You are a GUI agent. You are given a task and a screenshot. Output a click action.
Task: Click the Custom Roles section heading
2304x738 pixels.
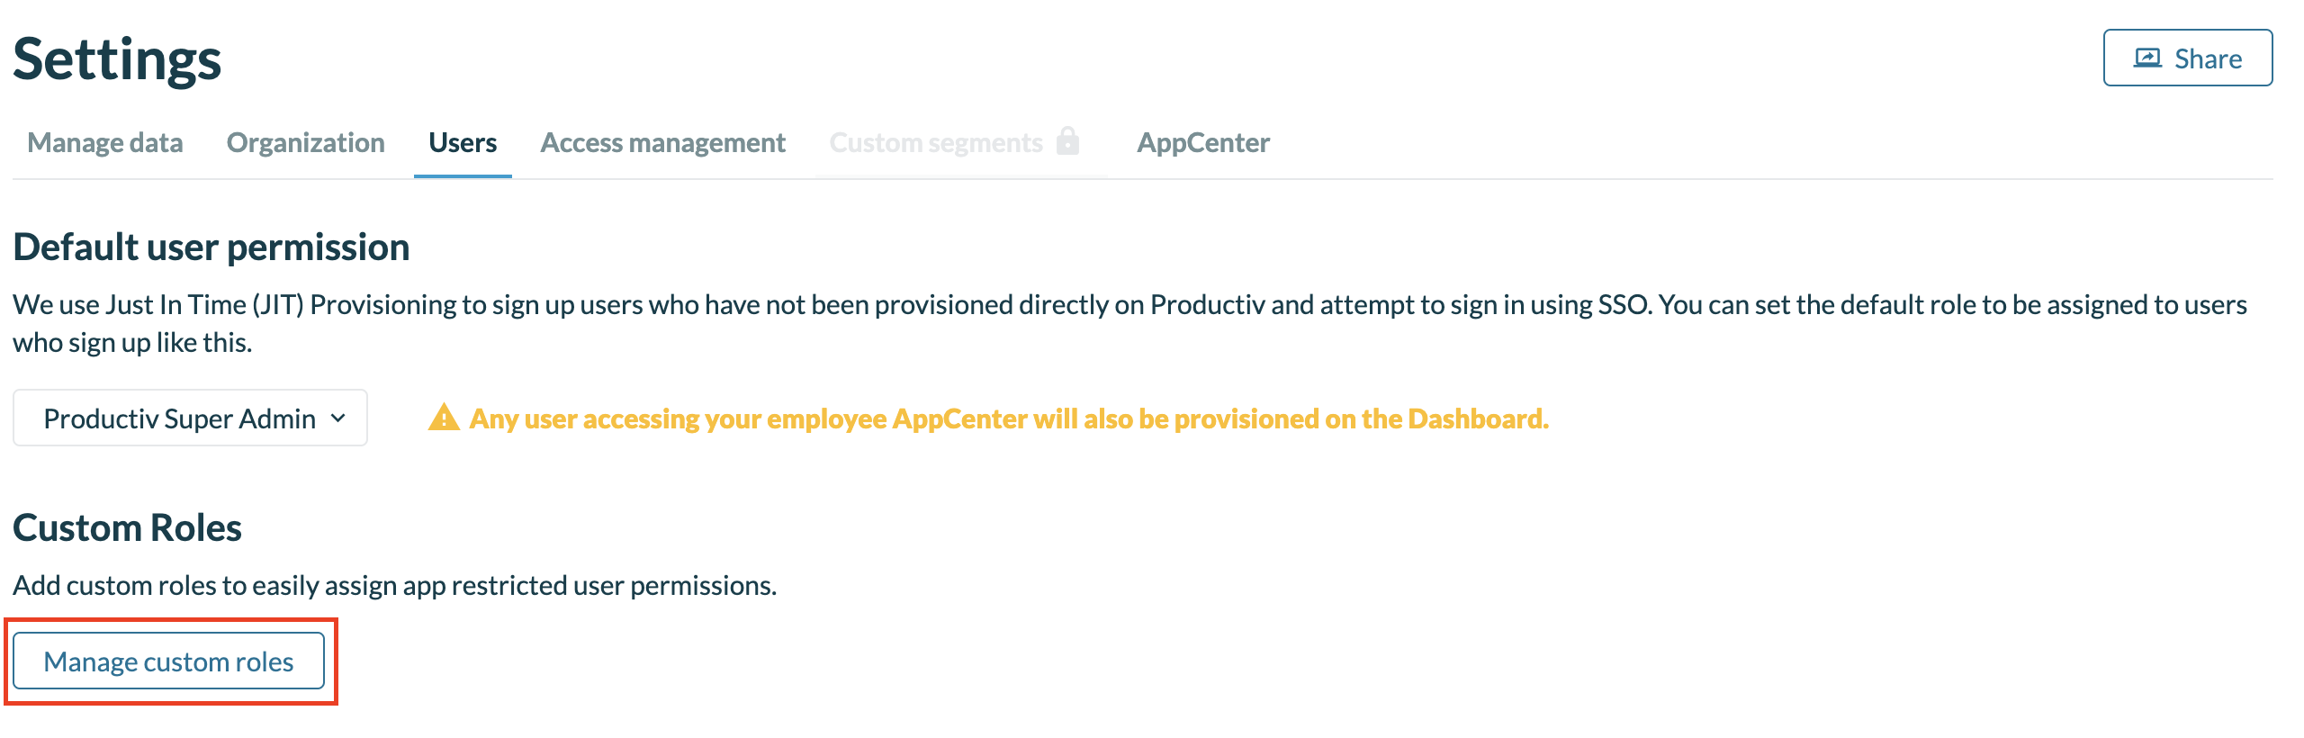click(x=127, y=527)
